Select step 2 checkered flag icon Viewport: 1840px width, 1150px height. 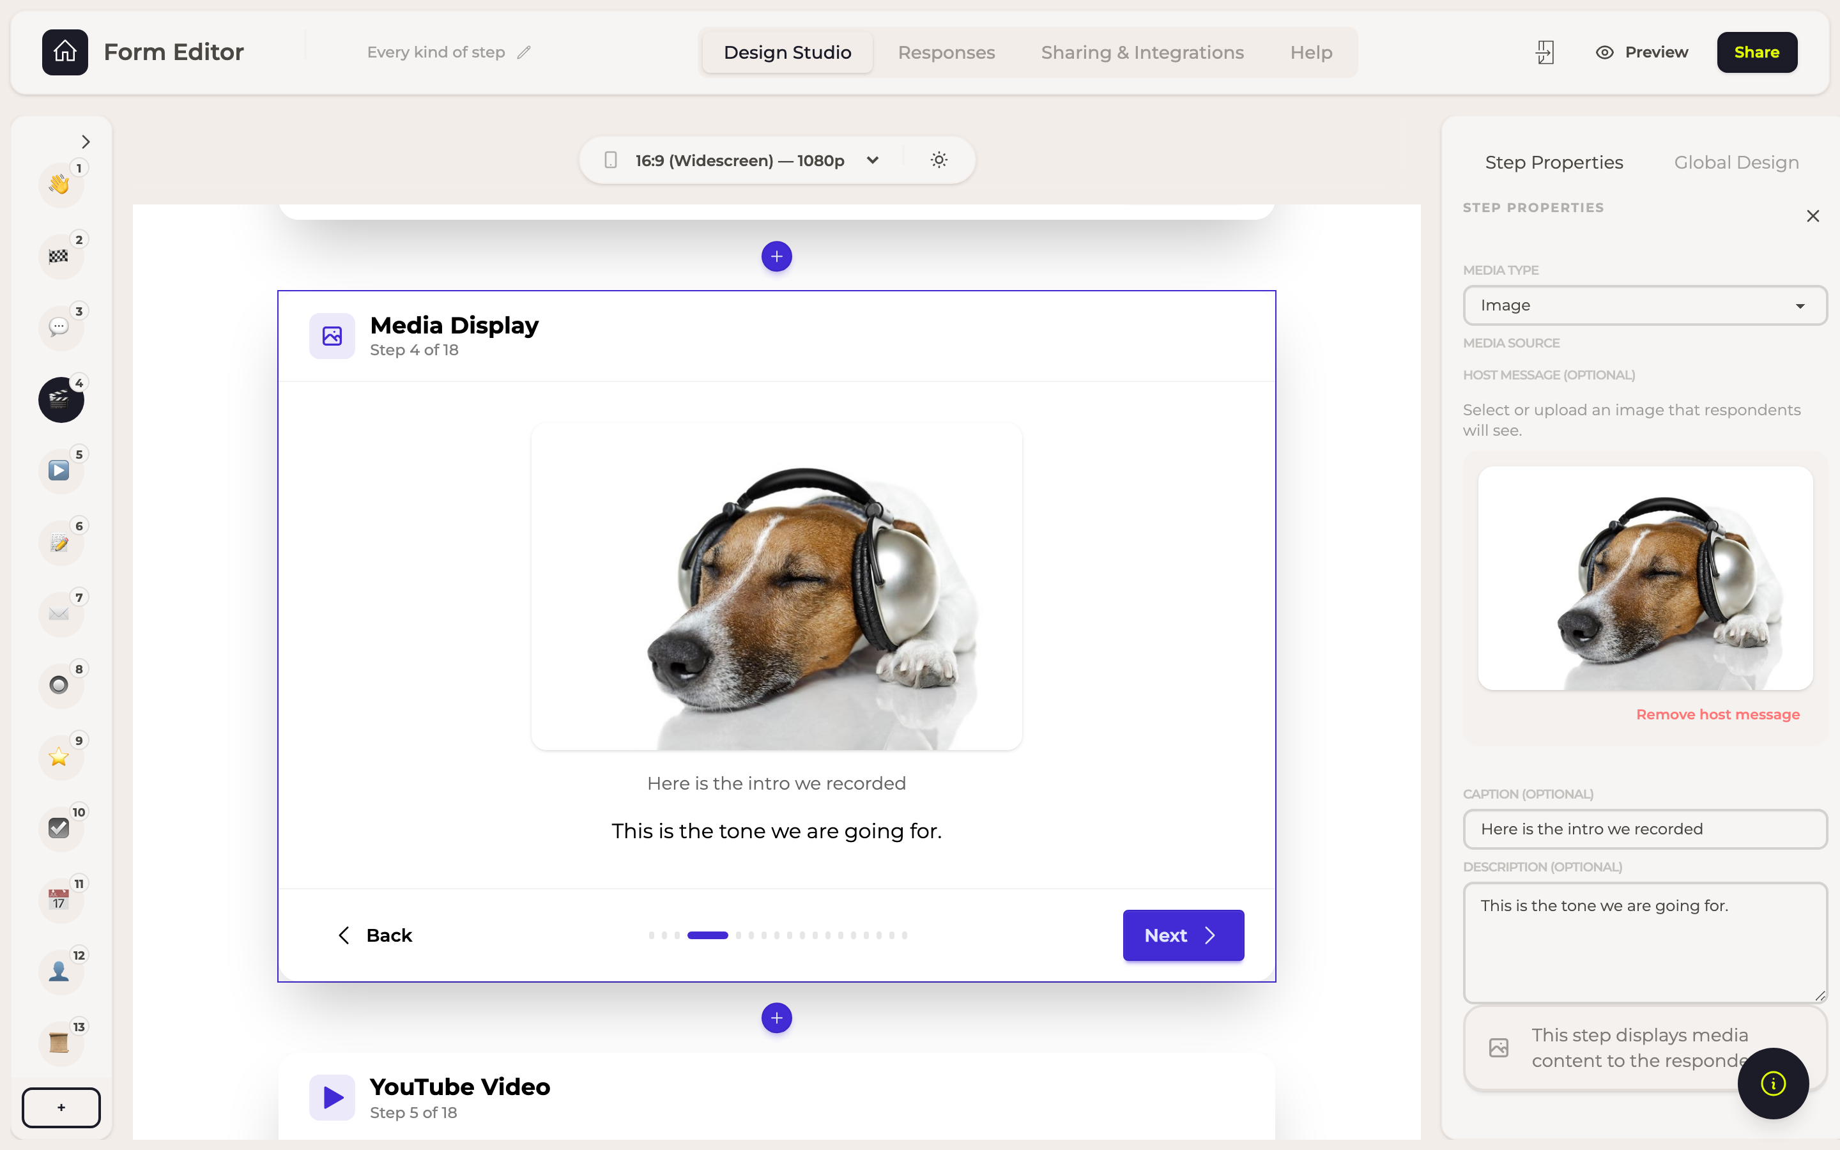(60, 256)
